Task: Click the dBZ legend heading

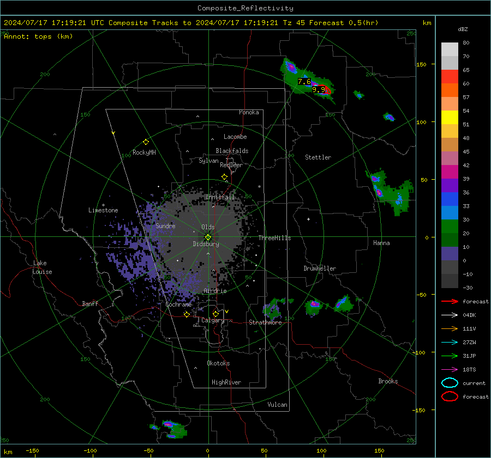Action: pyautogui.click(x=463, y=29)
